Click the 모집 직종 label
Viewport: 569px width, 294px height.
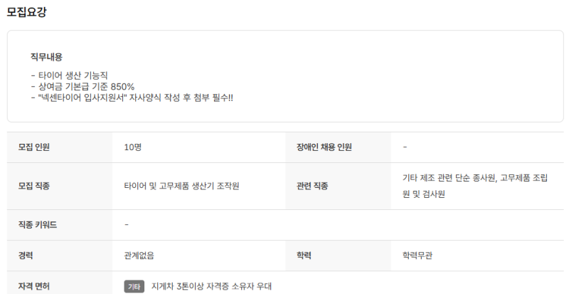pos(33,186)
